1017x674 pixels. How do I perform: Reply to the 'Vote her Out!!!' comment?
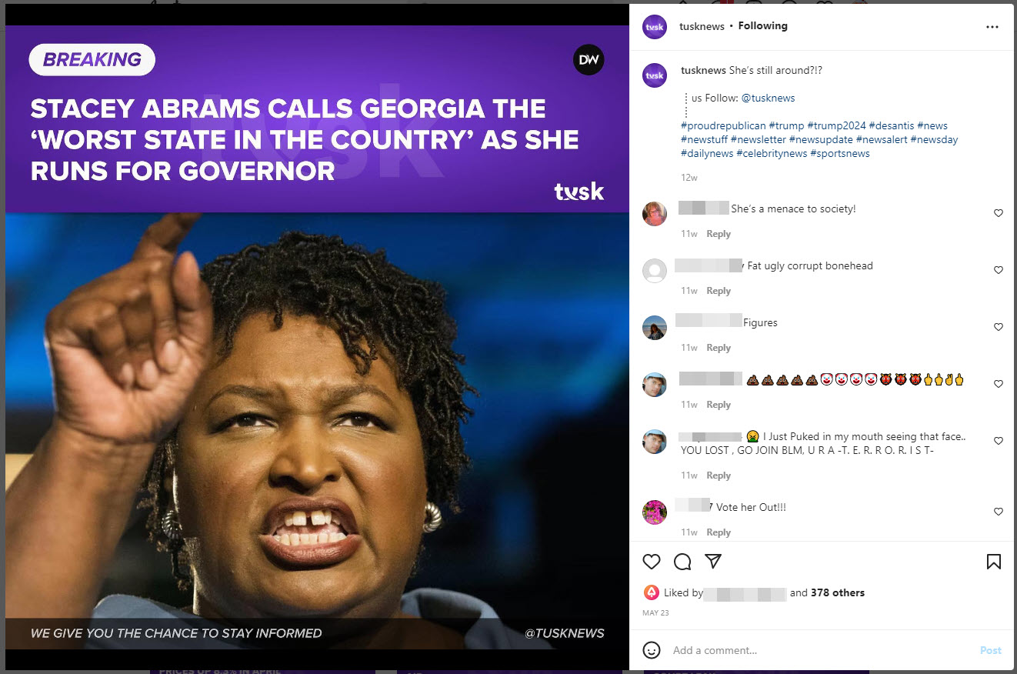point(719,532)
